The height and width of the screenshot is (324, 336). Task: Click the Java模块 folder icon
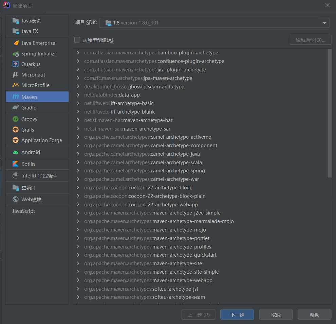tap(16, 21)
